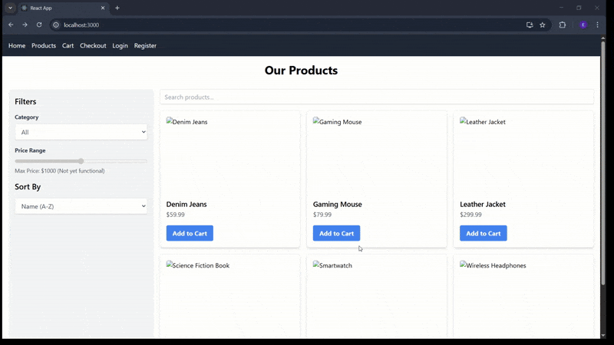Image resolution: width=614 pixels, height=345 pixels.
Task: Click the scrollbar down arrow
Action: (603, 336)
